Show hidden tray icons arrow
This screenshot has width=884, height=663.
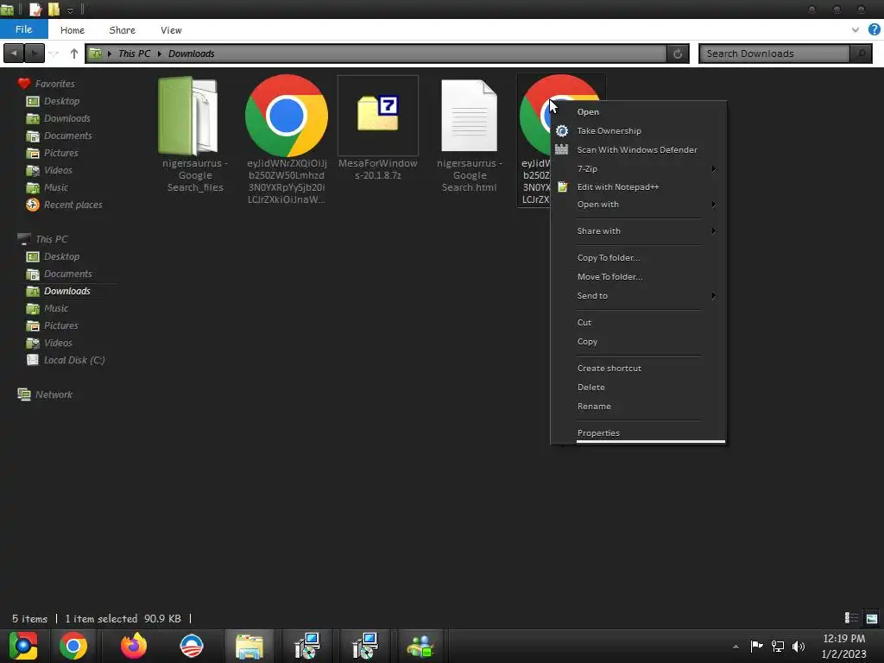coord(736,647)
